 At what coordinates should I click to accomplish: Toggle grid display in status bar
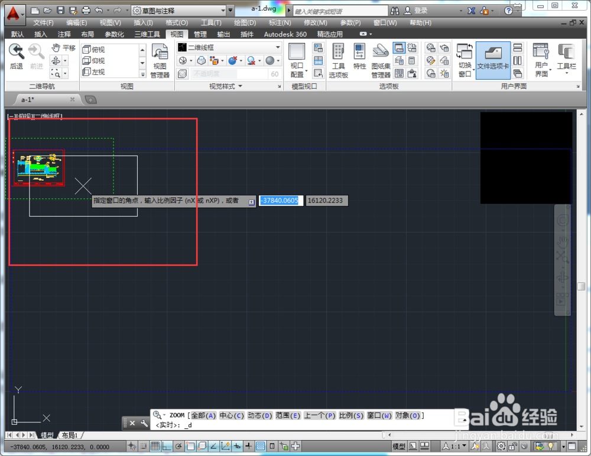pos(155,446)
